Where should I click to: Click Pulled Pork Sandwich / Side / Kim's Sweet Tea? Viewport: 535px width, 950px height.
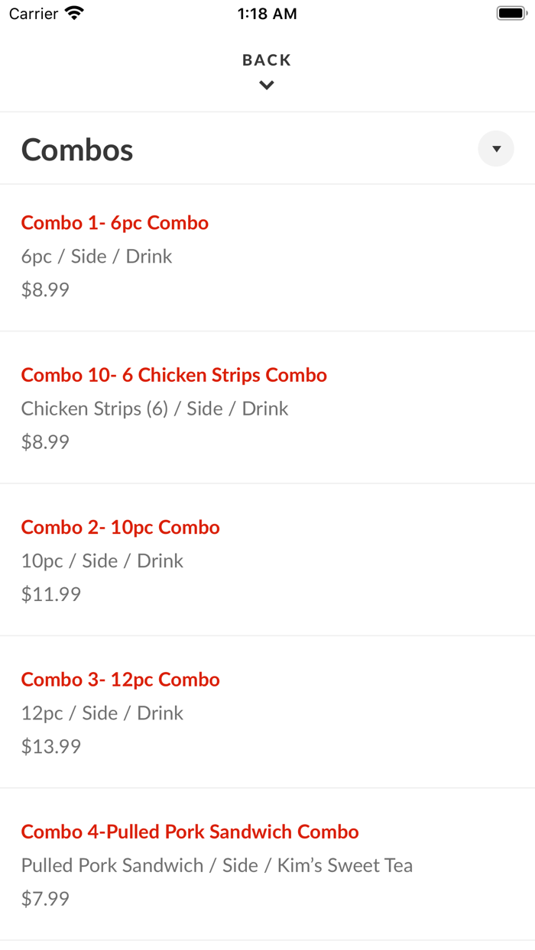216,865
